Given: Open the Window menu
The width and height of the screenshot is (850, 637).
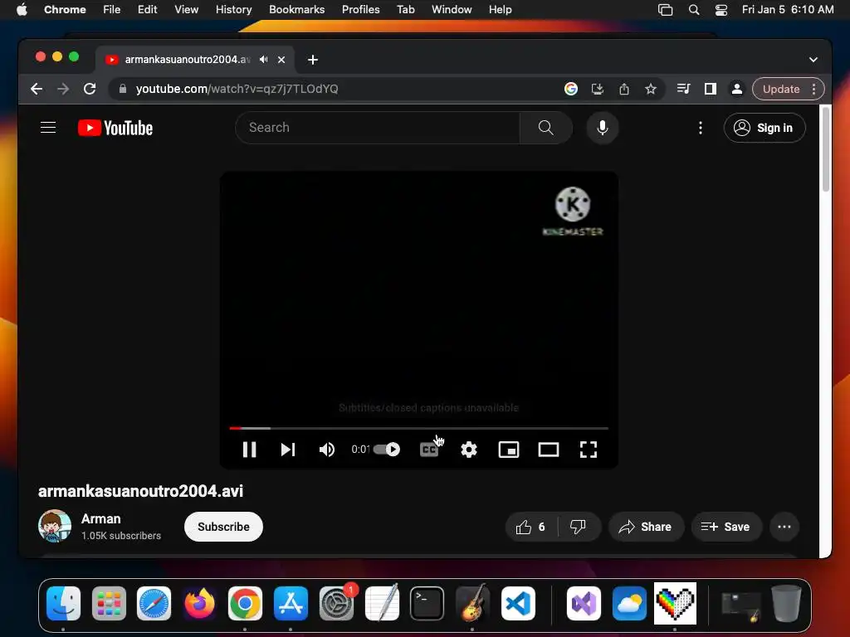Looking at the screenshot, I should [x=452, y=9].
